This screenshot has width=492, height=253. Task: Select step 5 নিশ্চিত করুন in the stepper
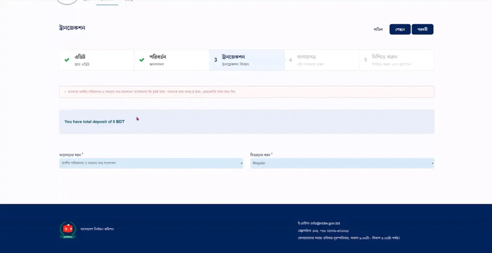pyautogui.click(x=396, y=60)
